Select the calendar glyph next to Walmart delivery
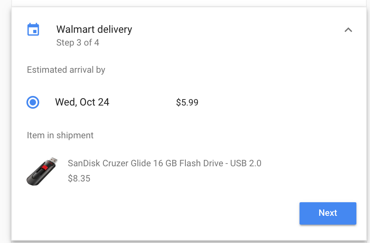Screen dimensions: 370x243 (34, 29)
